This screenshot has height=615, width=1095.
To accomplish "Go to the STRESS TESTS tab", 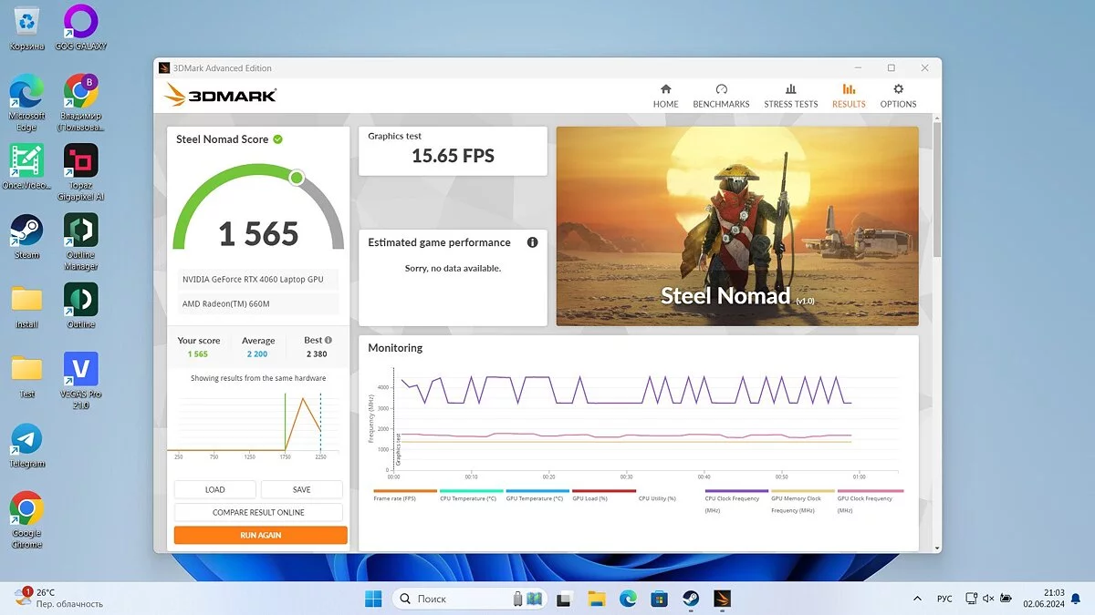I will pos(791,96).
